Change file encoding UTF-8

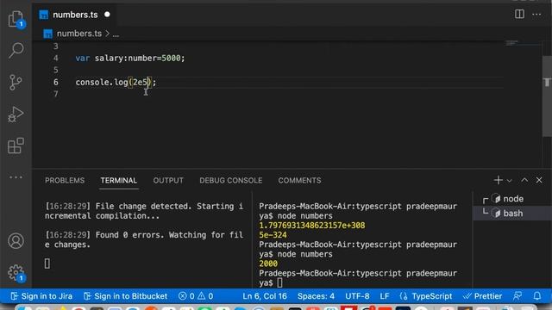[x=357, y=296]
